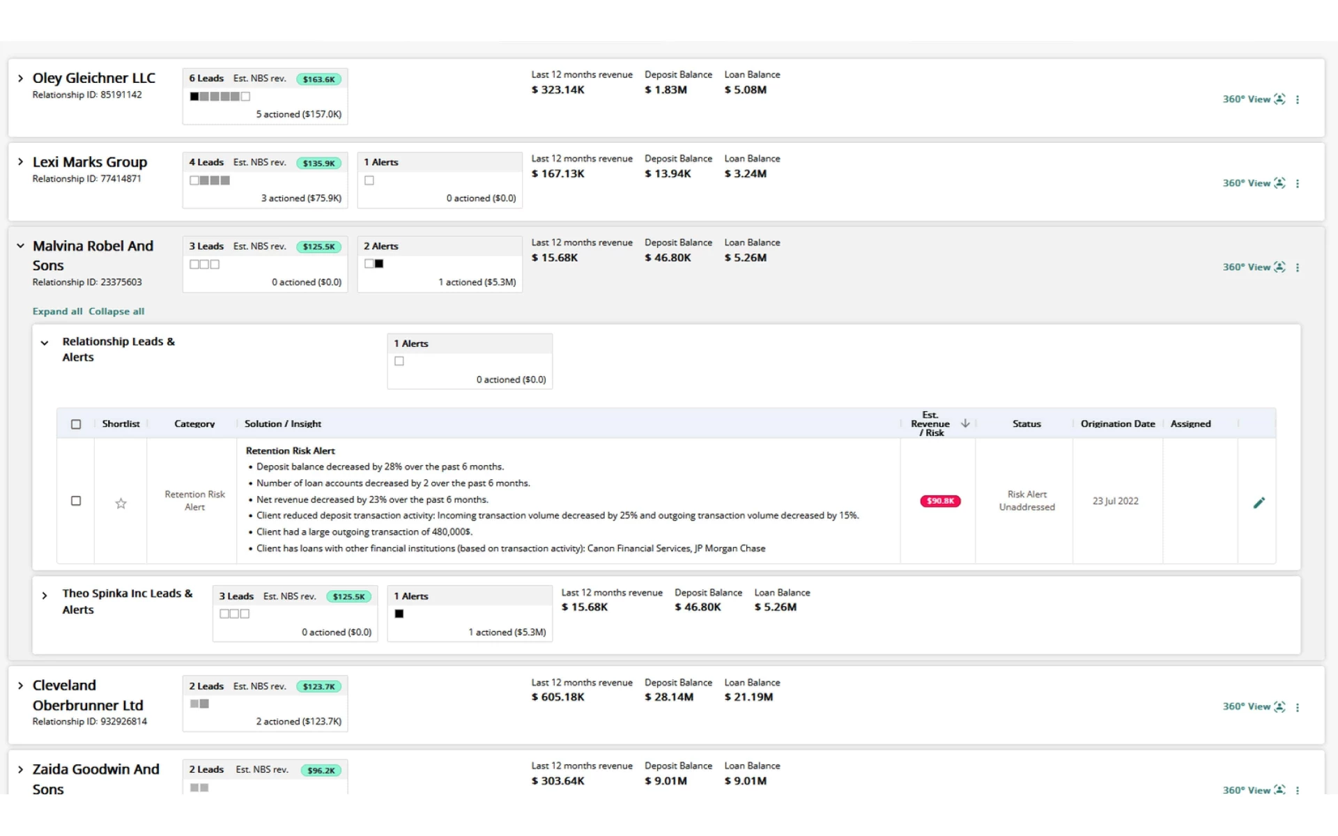The image size is (1338, 836).
Task: Click Expand all link
Action: click(x=57, y=311)
